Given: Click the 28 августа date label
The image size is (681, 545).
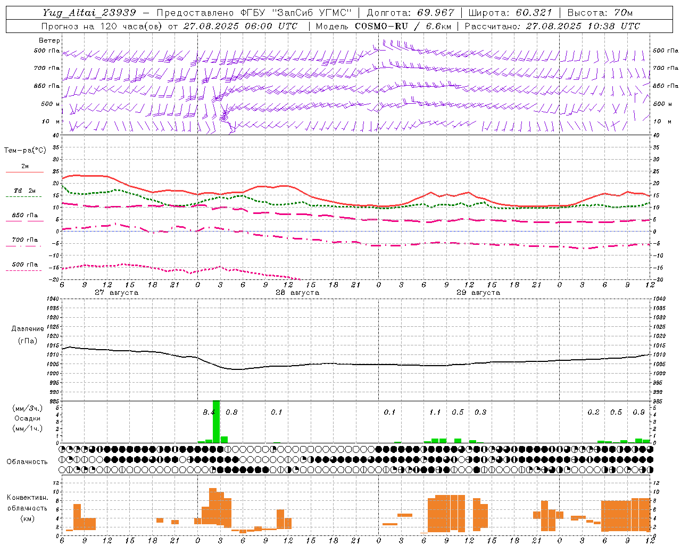Looking at the screenshot, I should pos(297,293).
